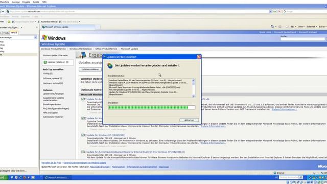Toggle checkbox for IE8 Kompatibilitätsansichtsliste update
Image resolution: width=327 pixels, height=184 pixels.
(x=83, y=152)
